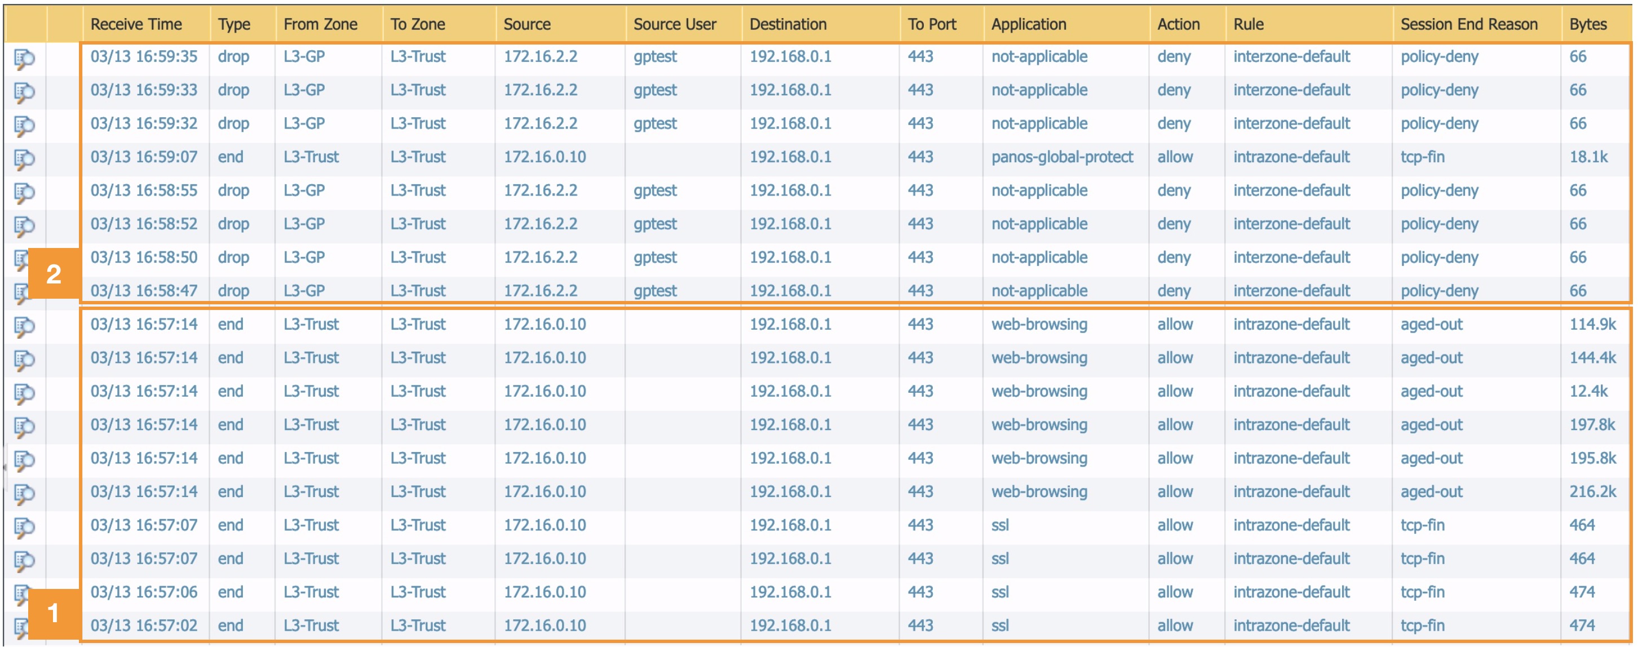Image resolution: width=1638 pixels, height=647 pixels.
Task: View detail icon beside the 16:57:06 ssl log
Action: coord(25,592)
